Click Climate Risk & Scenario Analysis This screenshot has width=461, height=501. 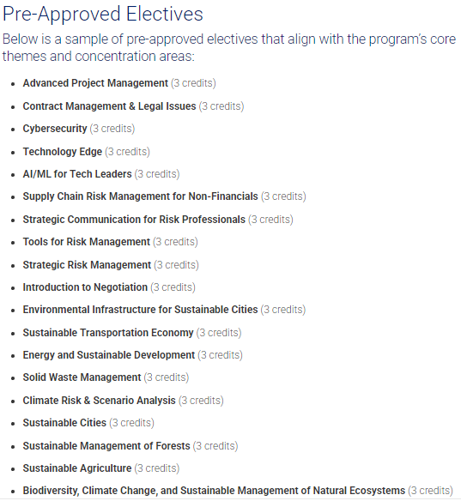pyautogui.click(x=99, y=401)
